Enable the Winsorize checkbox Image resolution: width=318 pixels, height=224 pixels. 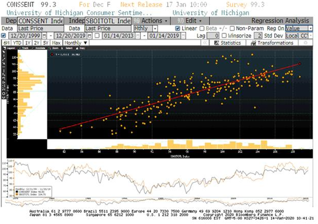tap(225, 36)
